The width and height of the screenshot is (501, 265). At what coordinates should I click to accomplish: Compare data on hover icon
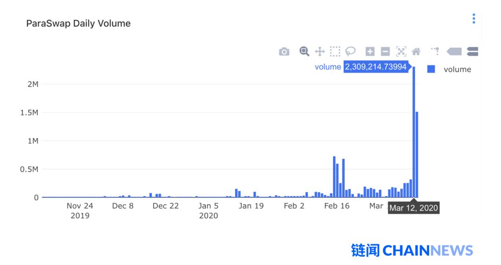tap(472, 52)
